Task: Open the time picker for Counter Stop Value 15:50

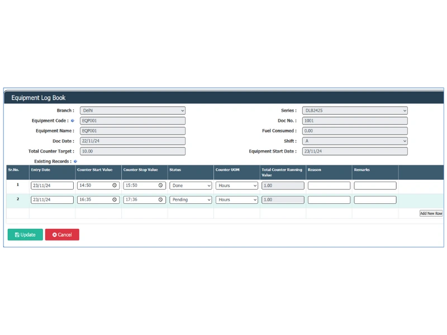Action: pos(161,185)
